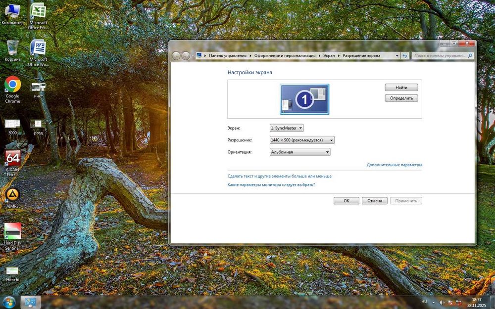Click the Определить button
Image resolution: width=495 pixels, height=309 pixels.
[401, 98]
